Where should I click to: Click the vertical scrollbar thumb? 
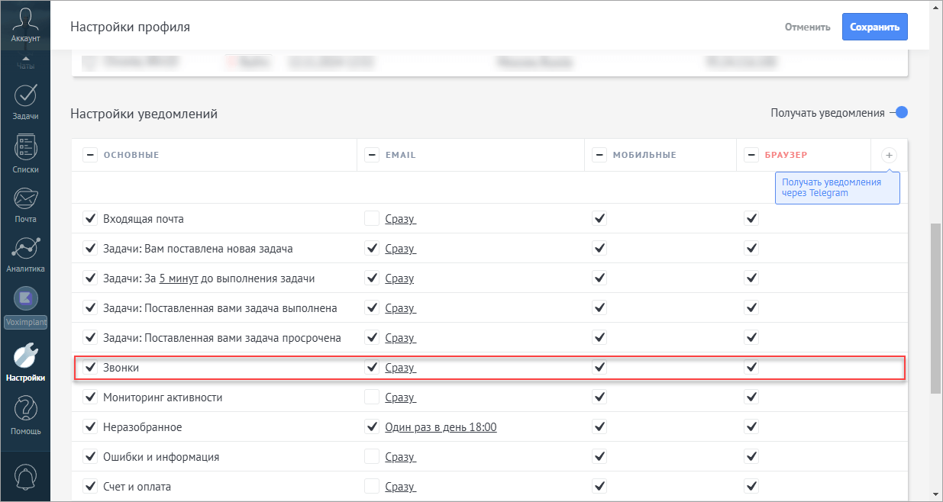coord(936,308)
